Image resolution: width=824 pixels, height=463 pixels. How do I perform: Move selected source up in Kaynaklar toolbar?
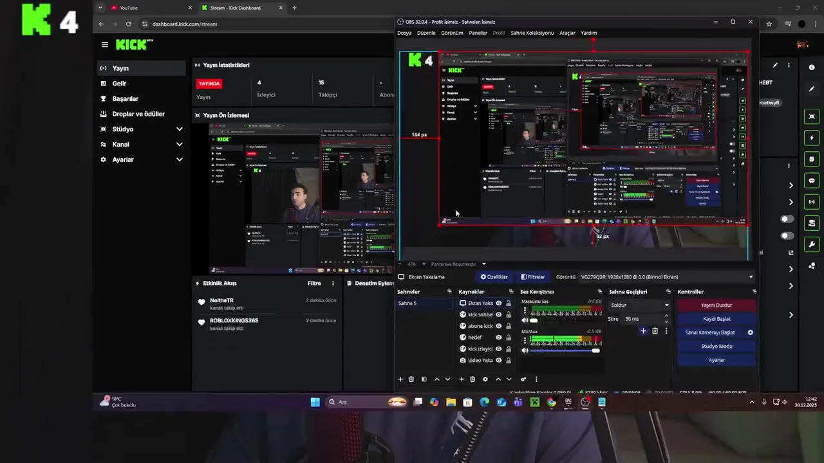498,379
